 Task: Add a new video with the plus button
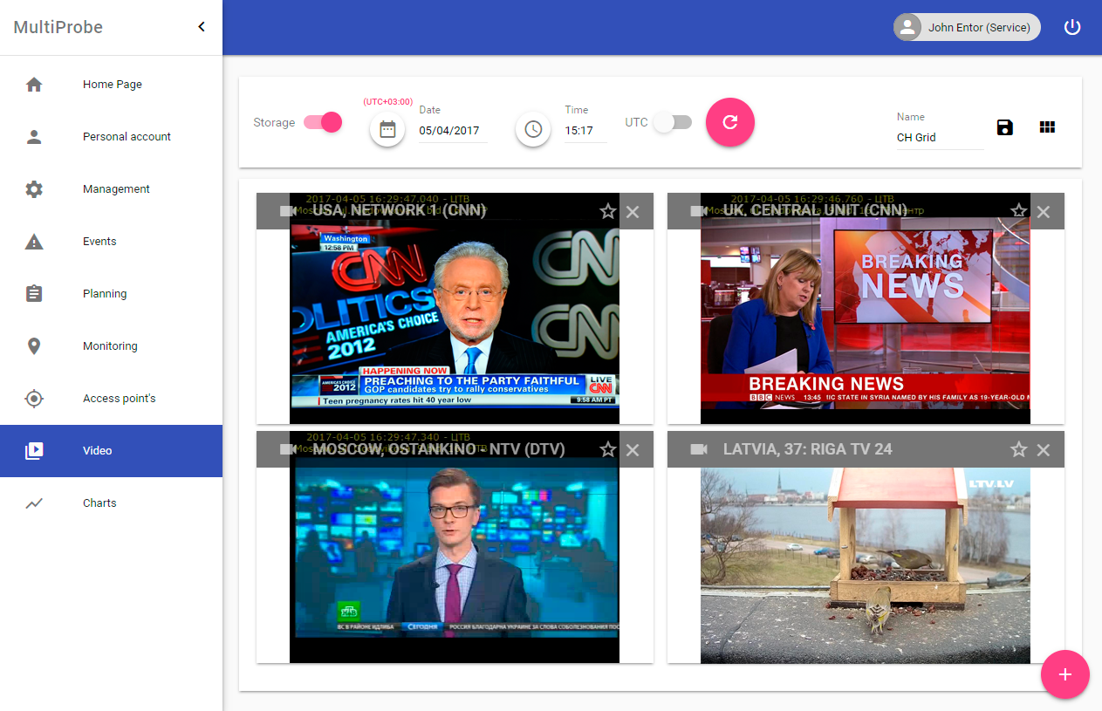pyautogui.click(x=1064, y=674)
